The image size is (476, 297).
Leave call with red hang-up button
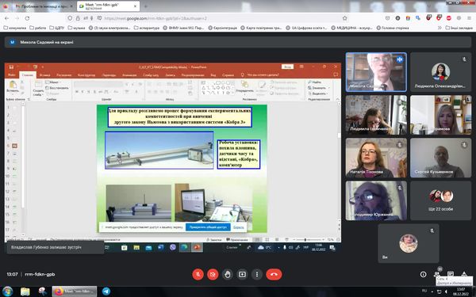[274, 274]
